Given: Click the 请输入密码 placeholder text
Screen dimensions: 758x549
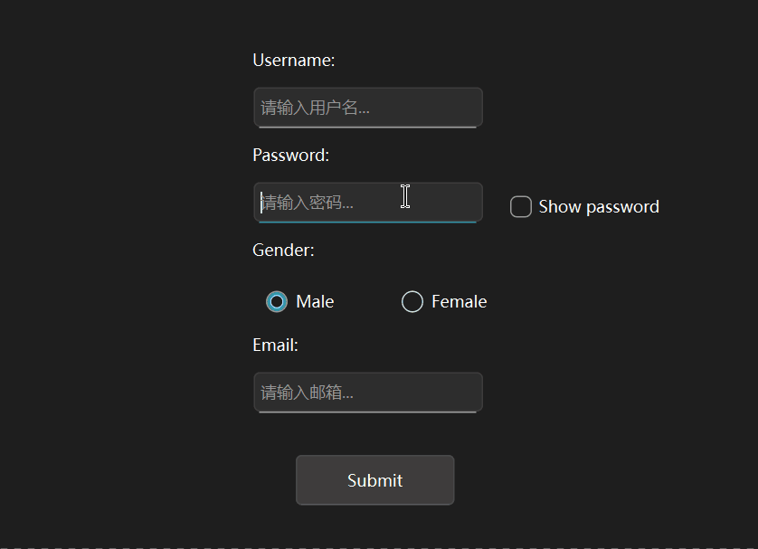Looking at the screenshot, I should pos(308,203).
